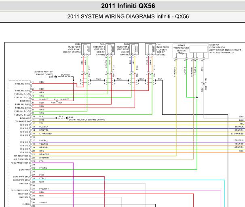Click the Fuel Injector 8 coil symbol
This screenshot has width=245, height=207.
point(86,49)
